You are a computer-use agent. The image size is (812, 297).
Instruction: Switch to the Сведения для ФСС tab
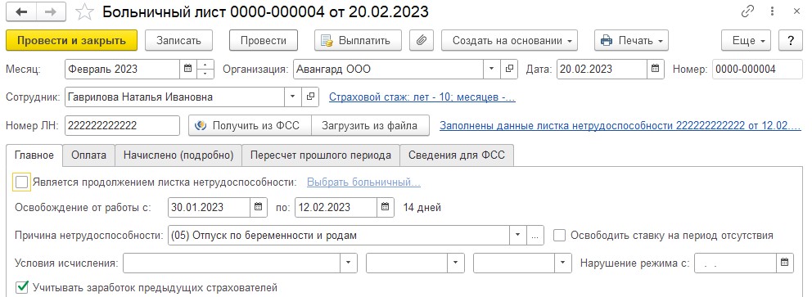[x=457, y=155]
